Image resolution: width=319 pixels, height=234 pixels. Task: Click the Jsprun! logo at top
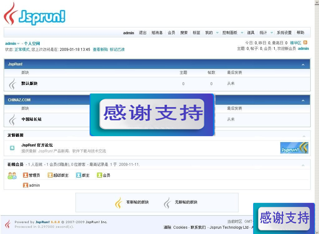tap(34, 14)
